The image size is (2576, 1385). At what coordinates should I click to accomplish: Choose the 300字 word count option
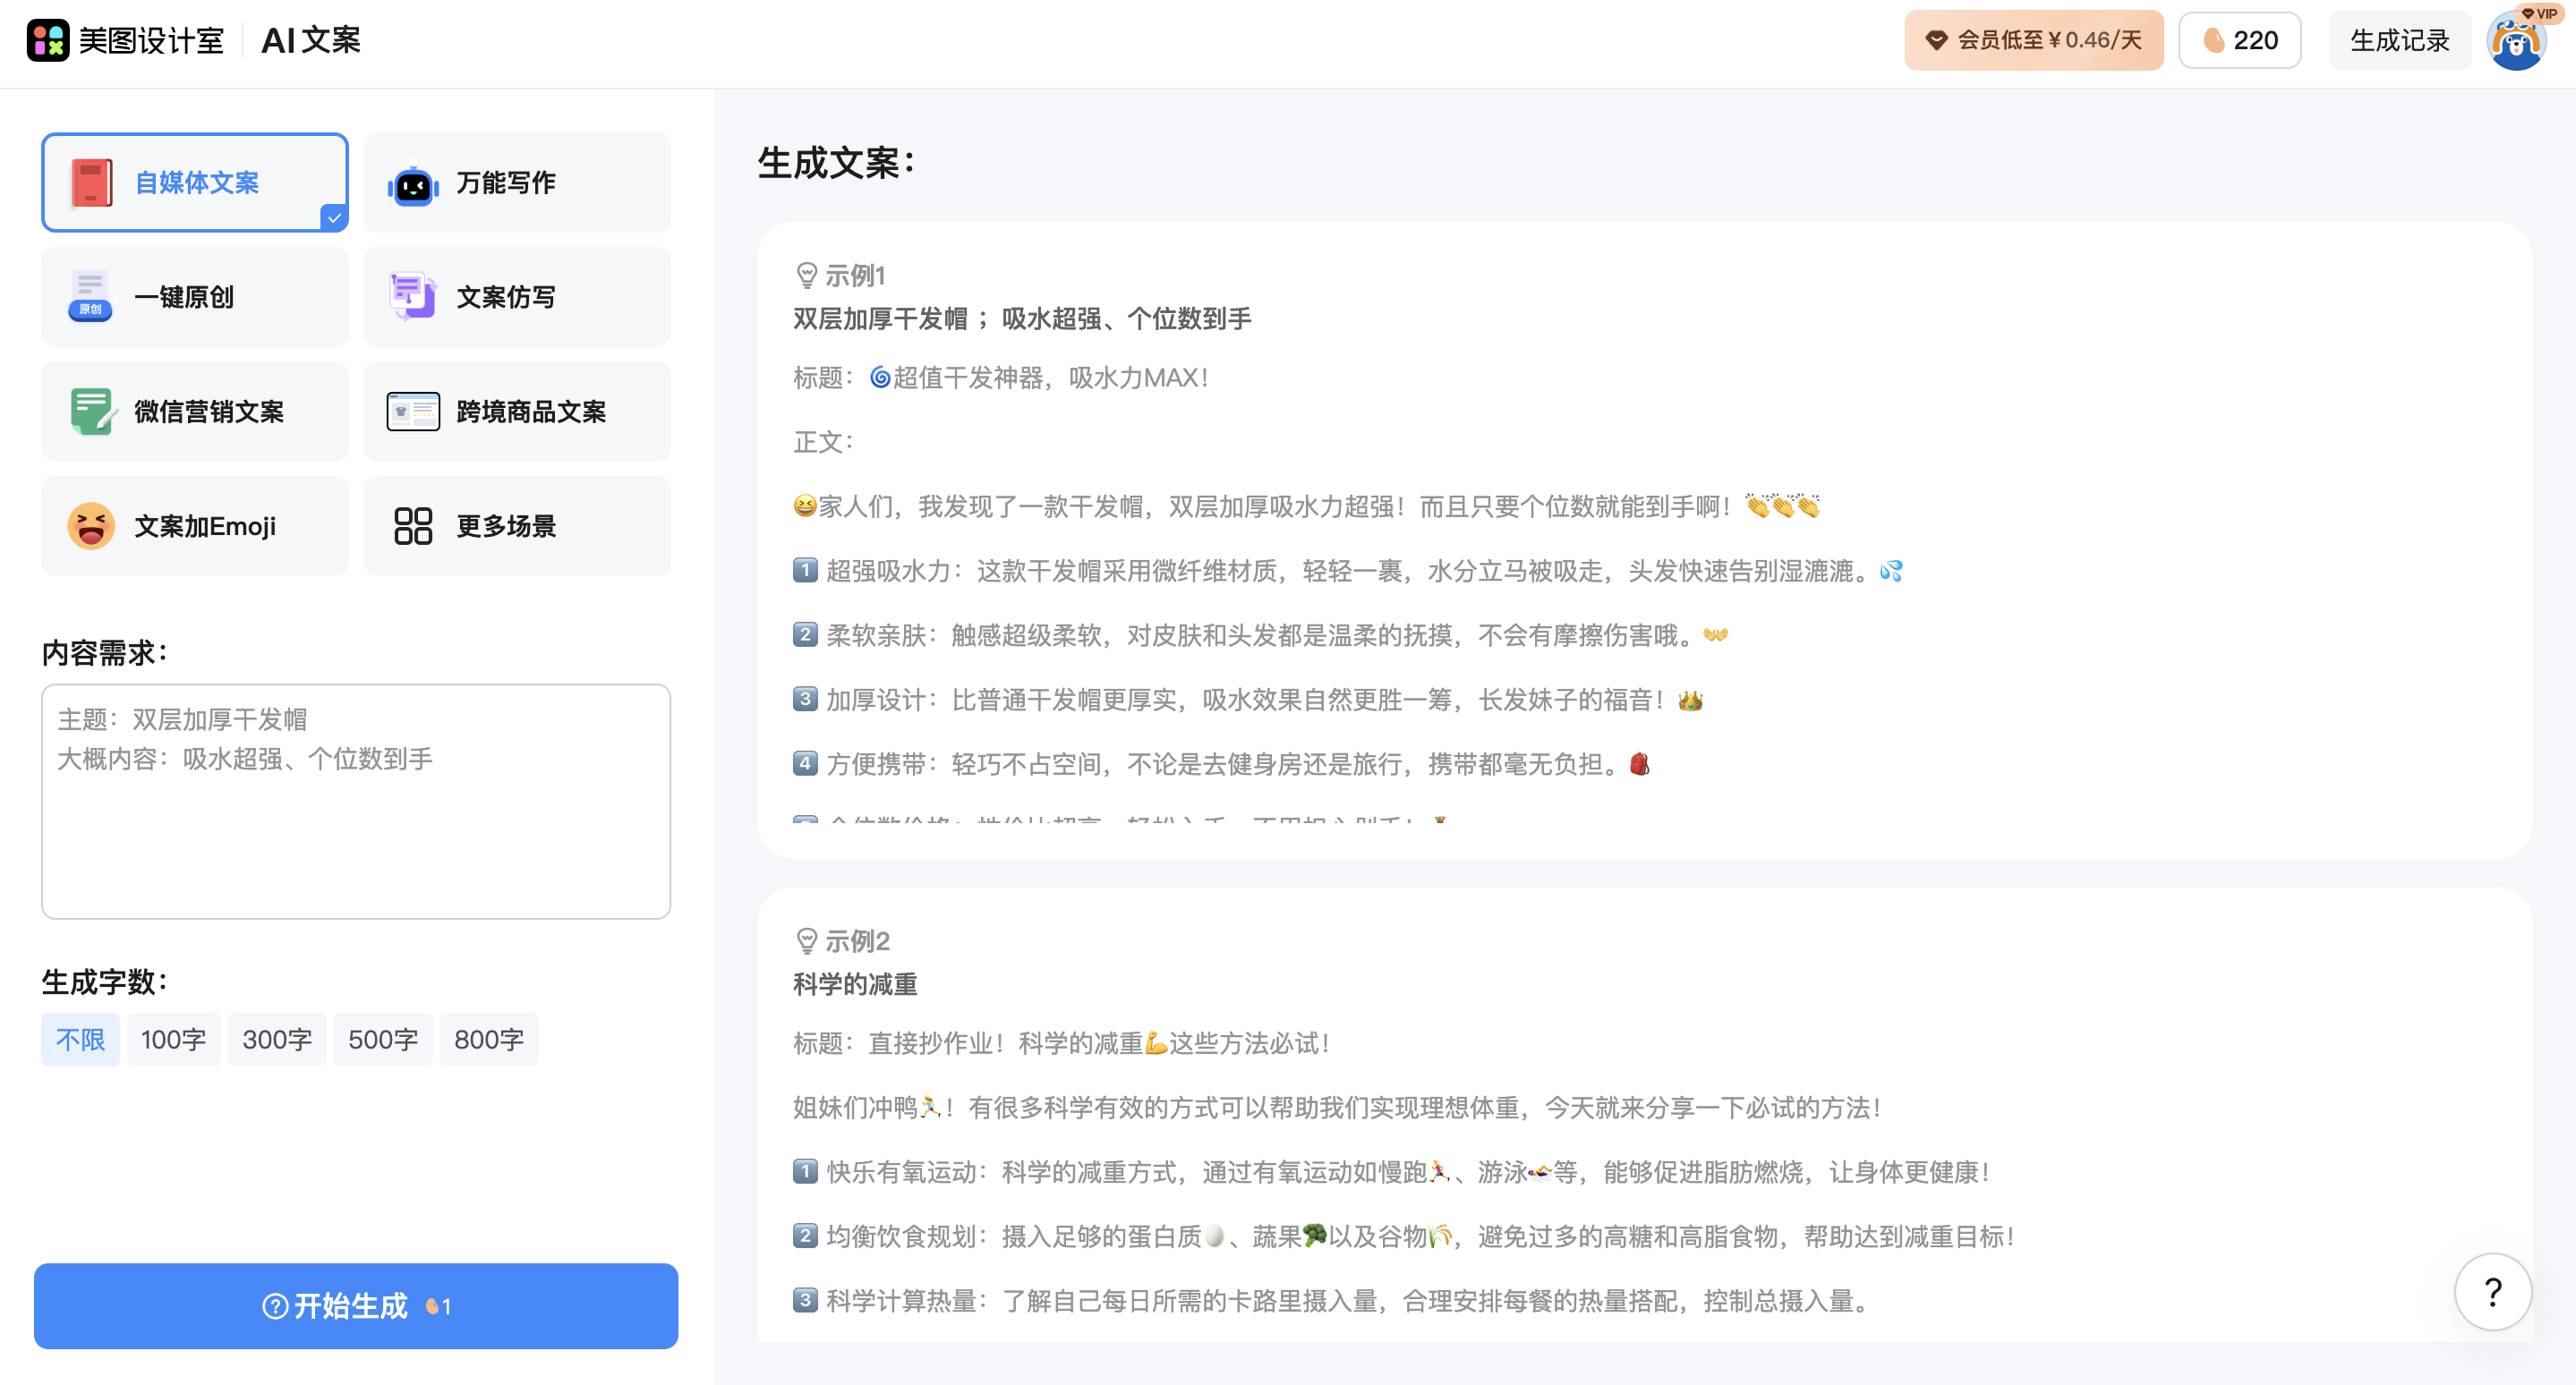coord(277,1040)
